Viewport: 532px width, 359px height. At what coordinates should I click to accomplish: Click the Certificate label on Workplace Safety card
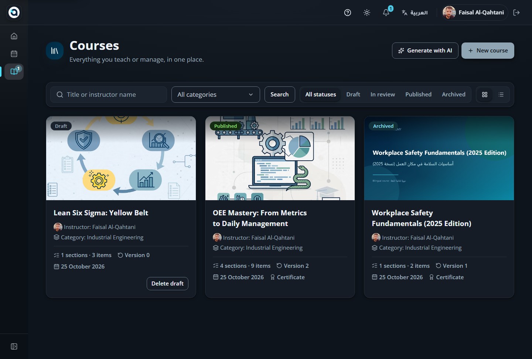(x=446, y=277)
